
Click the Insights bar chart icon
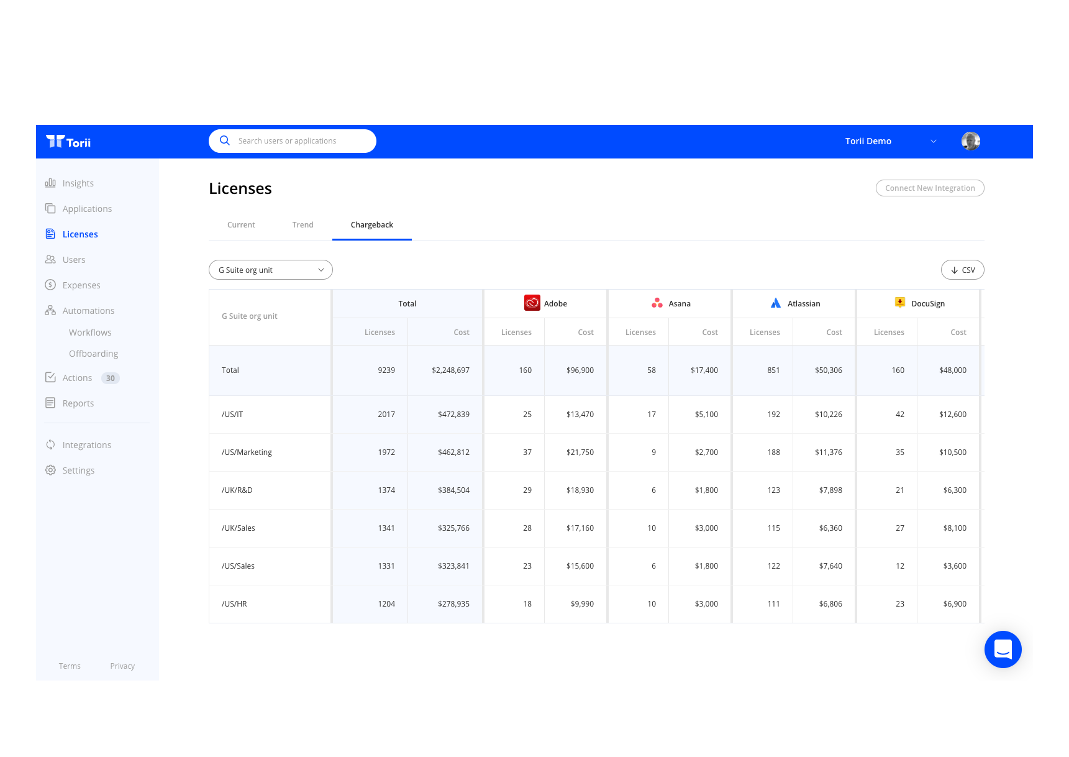point(50,183)
